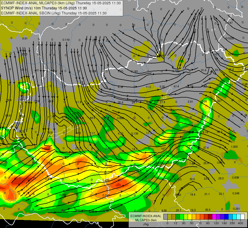Click the map value '11.0'
248x228 pixels.
[148, 87]
